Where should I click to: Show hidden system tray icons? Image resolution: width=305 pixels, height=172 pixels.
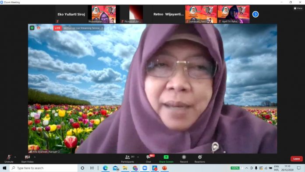pyautogui.click(x=247, y=168)
